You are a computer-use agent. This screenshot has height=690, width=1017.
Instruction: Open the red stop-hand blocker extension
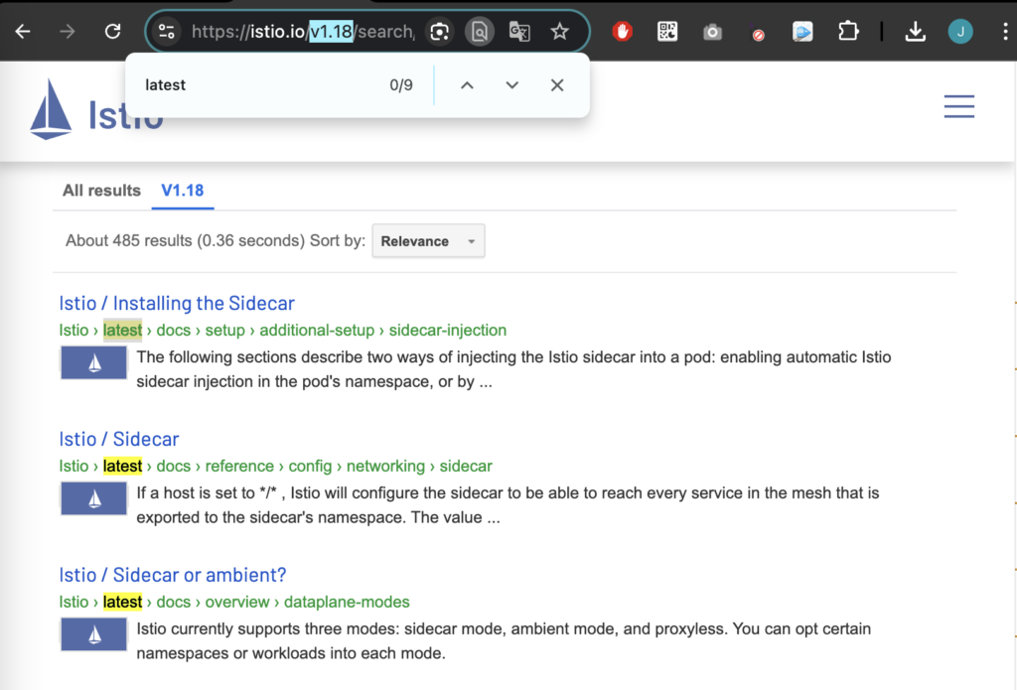pyautogui.click(x=623, y=31)
